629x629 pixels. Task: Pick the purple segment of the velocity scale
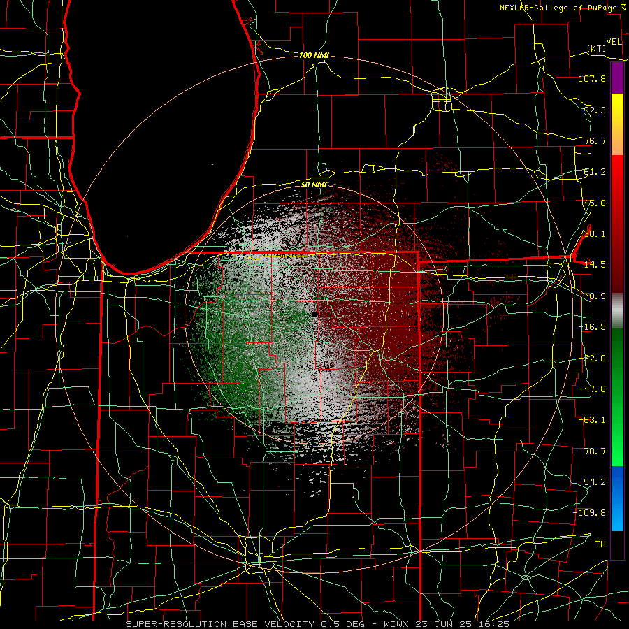pos(617,78)
